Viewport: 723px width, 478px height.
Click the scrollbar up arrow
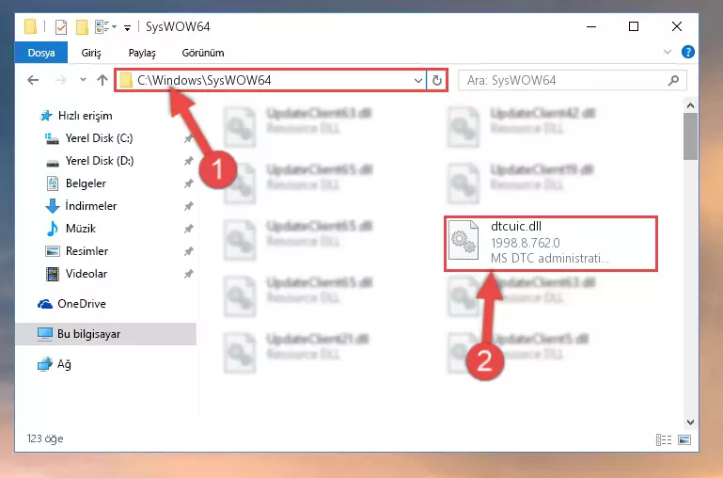(x=690, y=105)
